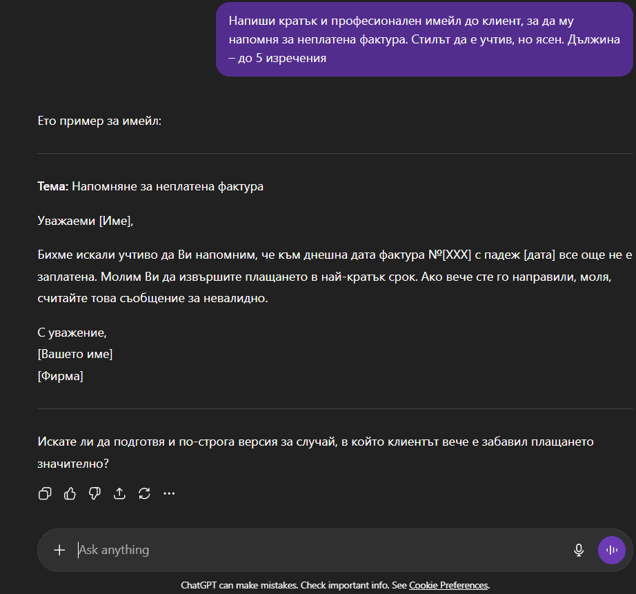Copy the email response to clipboard

45,493
